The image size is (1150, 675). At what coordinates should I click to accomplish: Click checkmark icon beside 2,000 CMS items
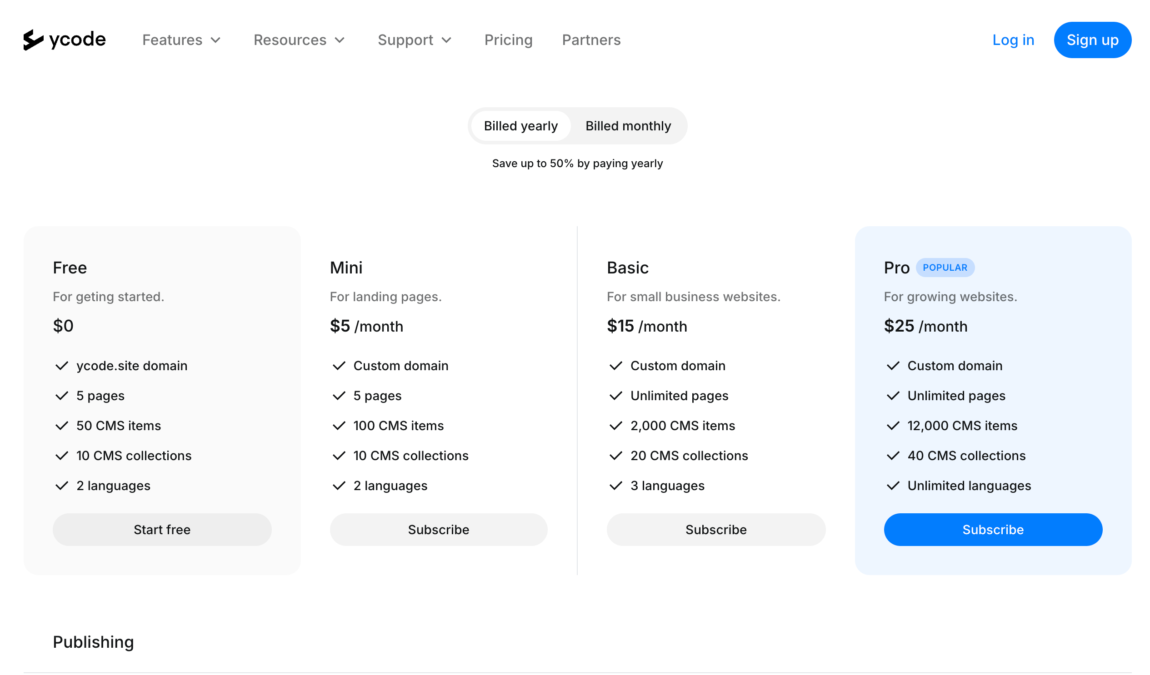point(615,426)
